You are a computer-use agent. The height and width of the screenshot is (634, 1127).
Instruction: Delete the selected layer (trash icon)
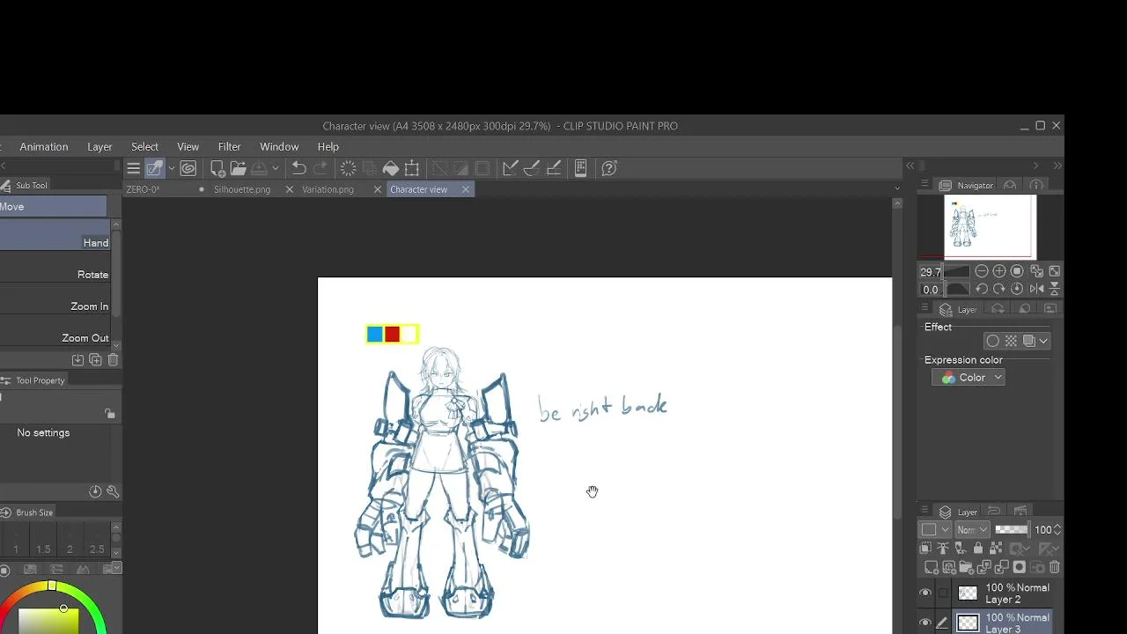coord(1055,567)
